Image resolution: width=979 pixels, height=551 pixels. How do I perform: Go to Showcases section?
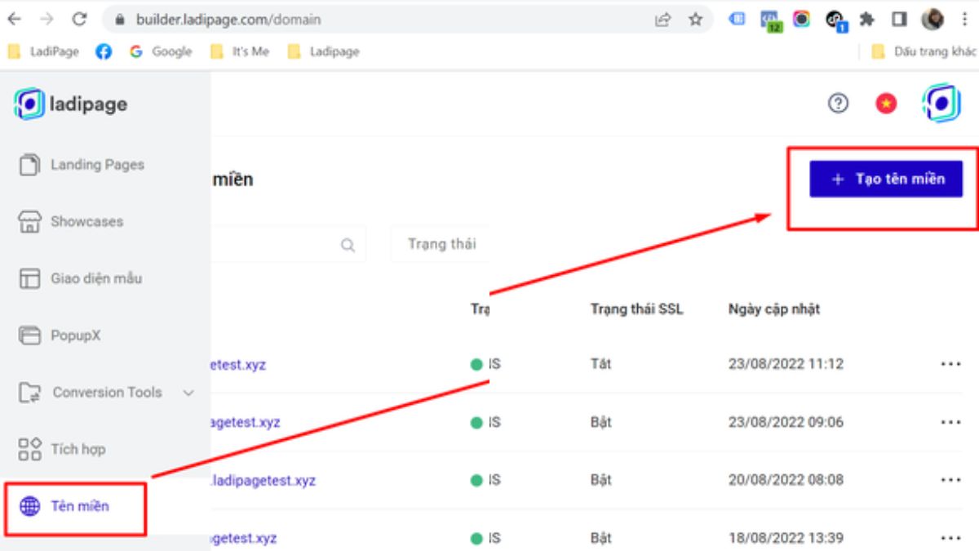pos(86,221)
